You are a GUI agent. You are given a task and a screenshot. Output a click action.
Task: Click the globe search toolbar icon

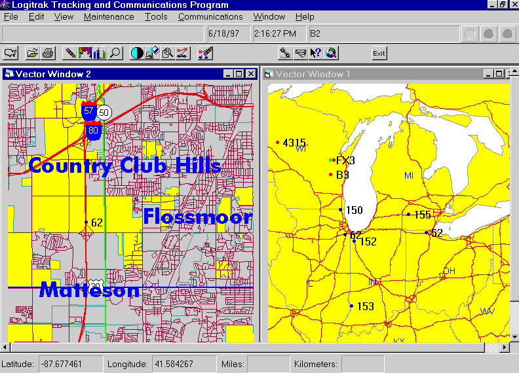331,53
